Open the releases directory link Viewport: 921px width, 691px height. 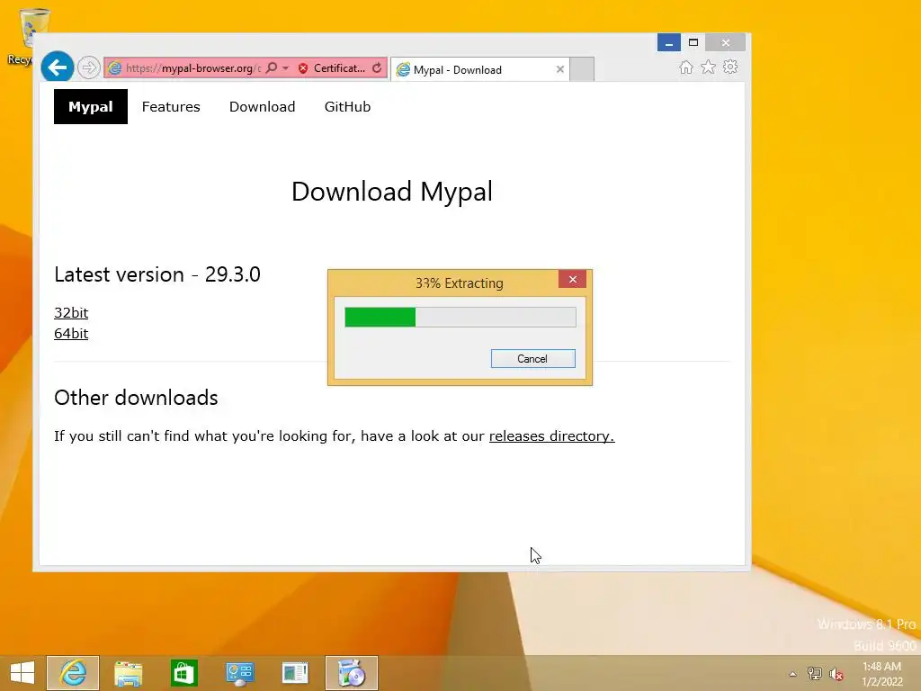(551, 436)
